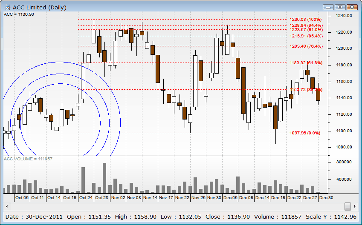Click the ACC = 1136.90 price legend
362x225 pixels.
pyautogui.click(x=19, y=14)
